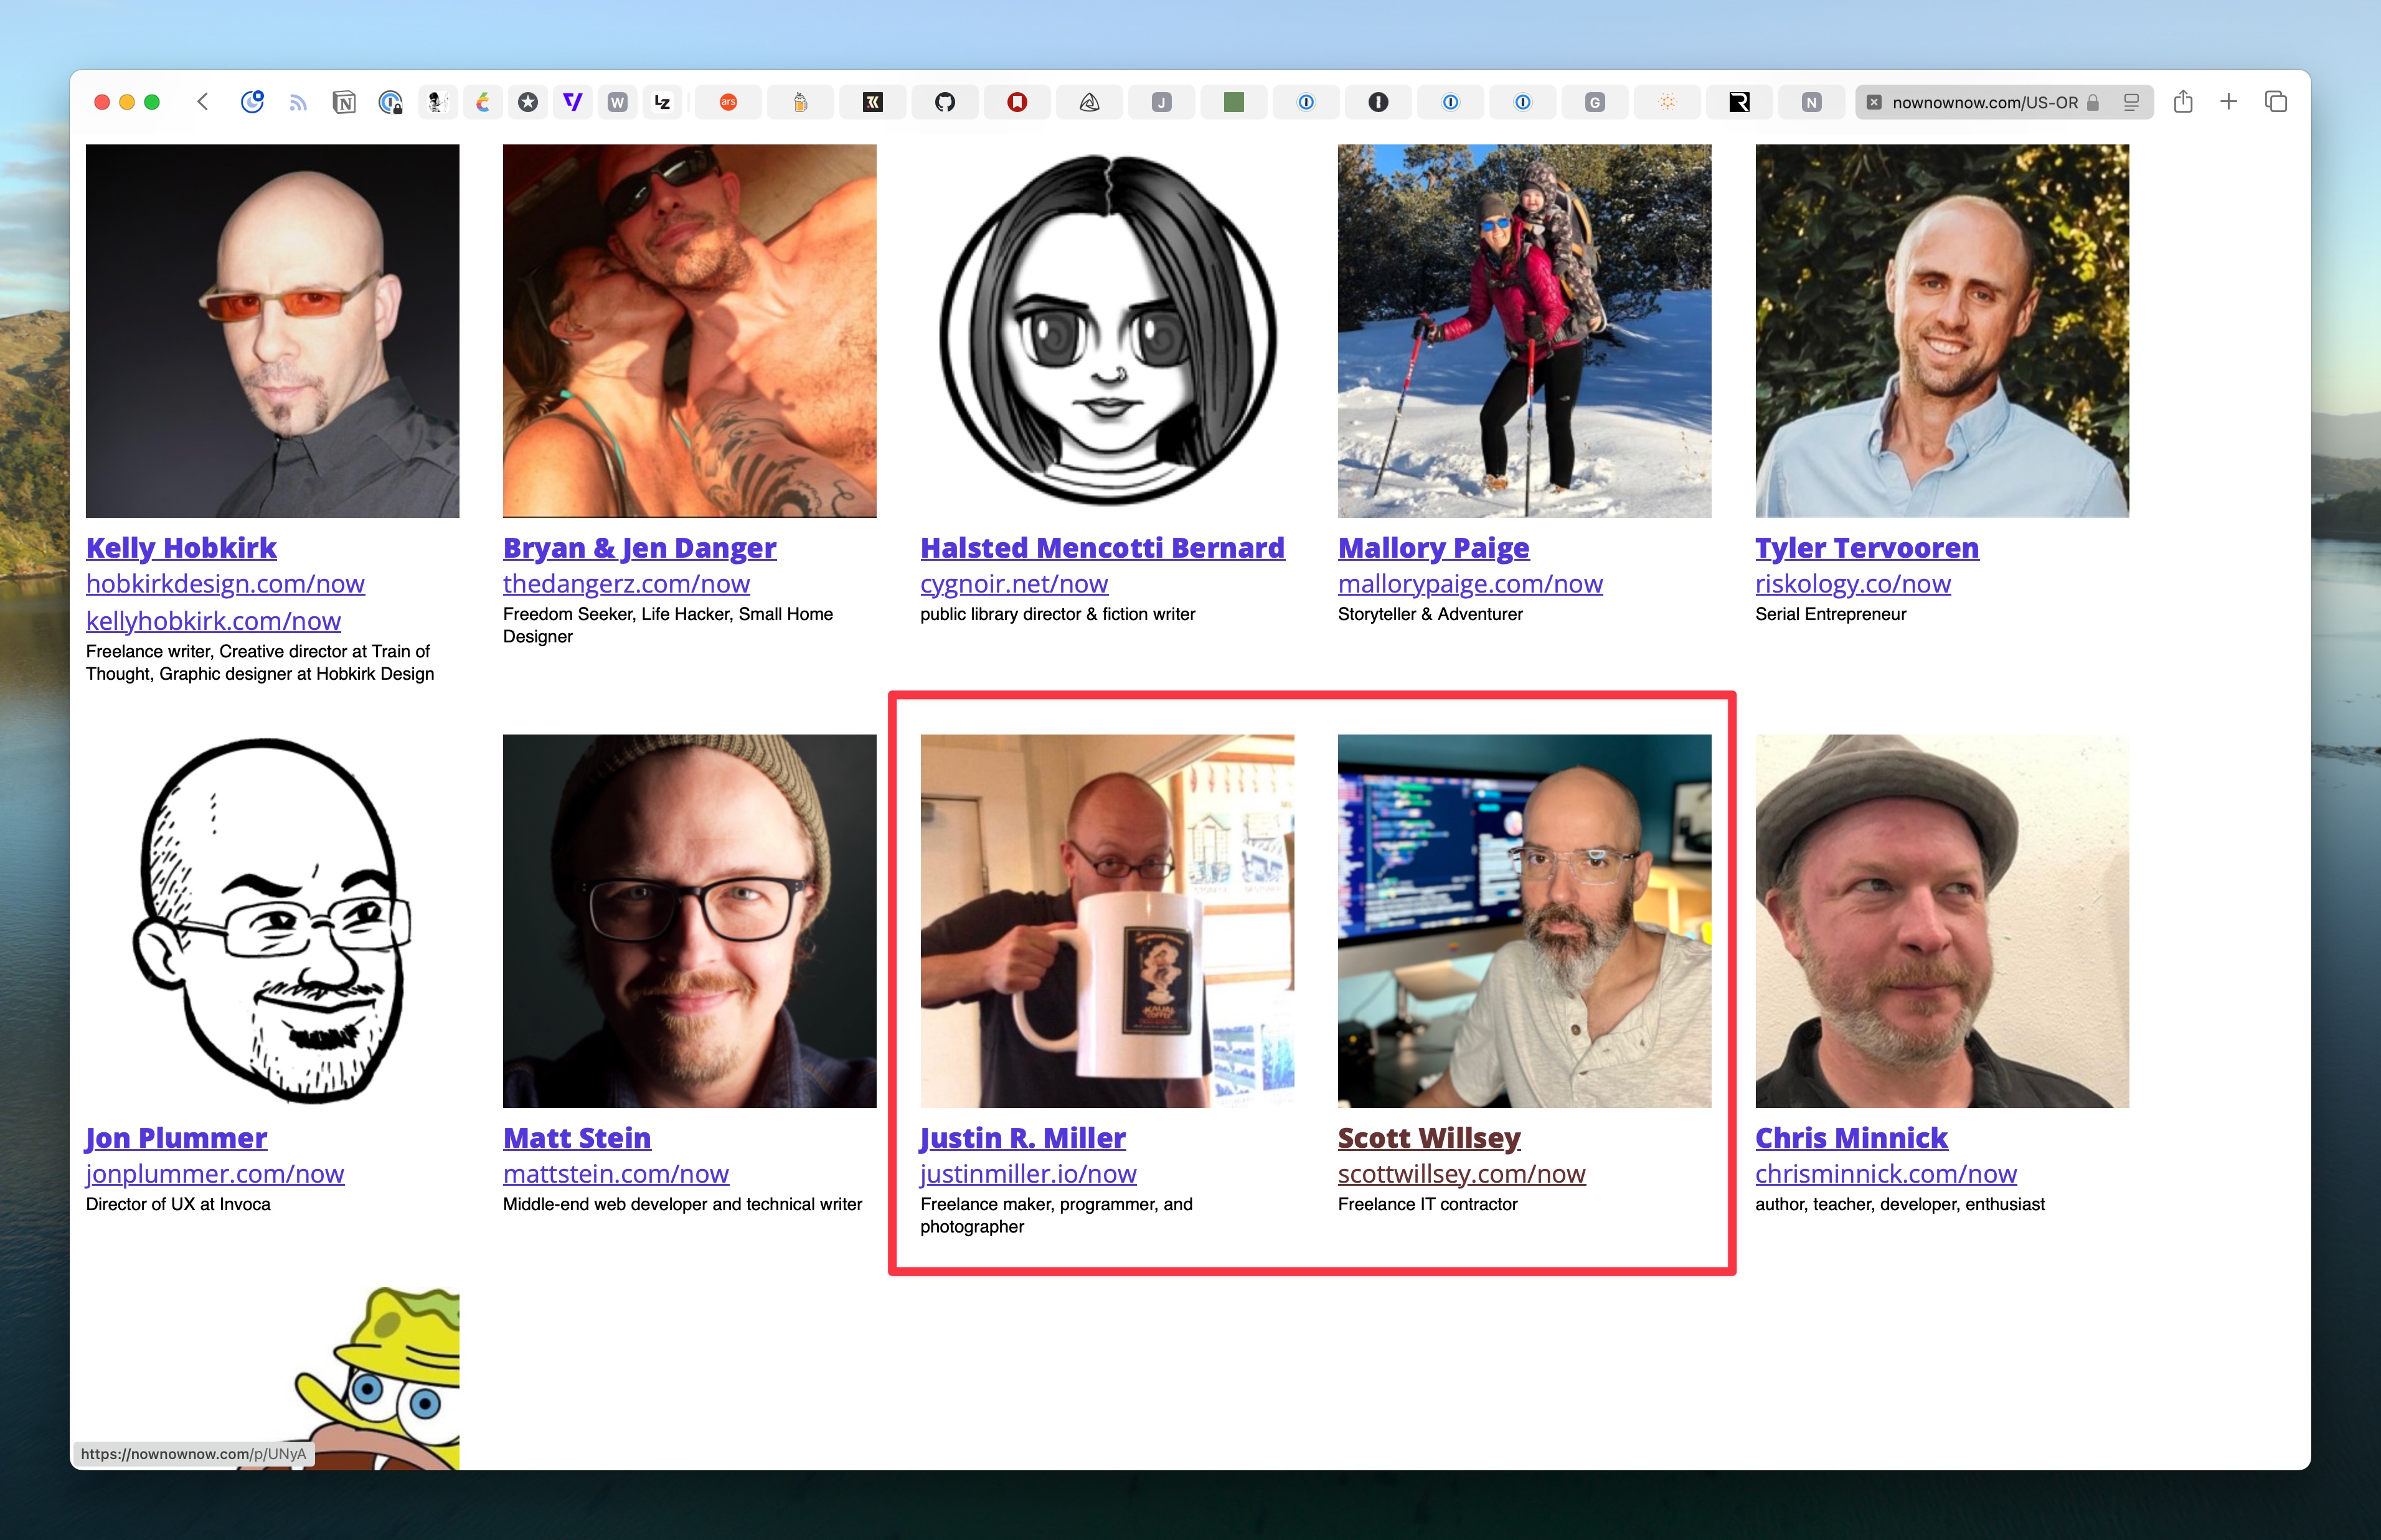The width and height of the screenshot is (2381, 1540).
Task: Open a new tab with the plus icon
Action: 2229,102
